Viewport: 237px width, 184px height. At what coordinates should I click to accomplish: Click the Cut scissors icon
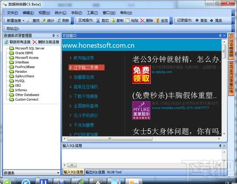(x=98, y=21)
